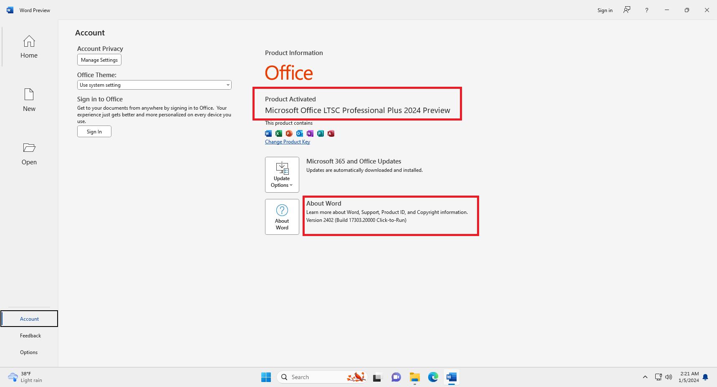Click the Microsoft 365 and Office Updates heading
The image size is (717, 387).
354,161
